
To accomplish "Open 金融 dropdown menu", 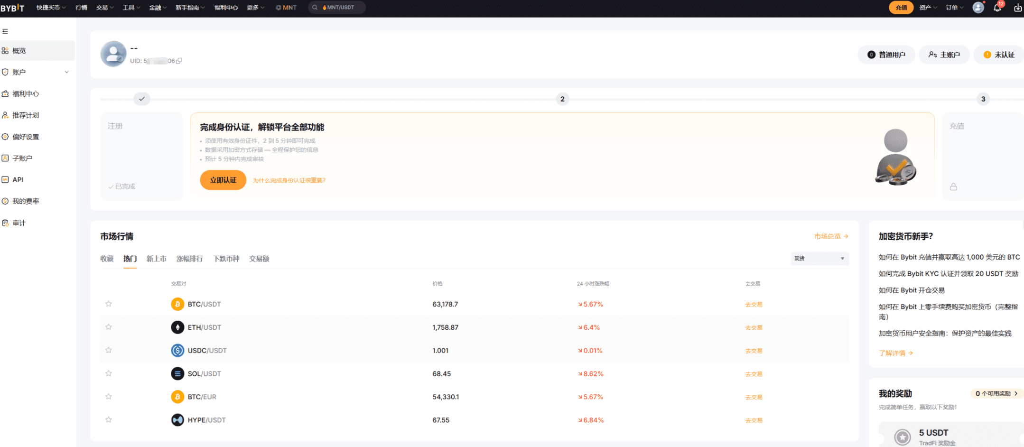I will (x=158, y=8).
